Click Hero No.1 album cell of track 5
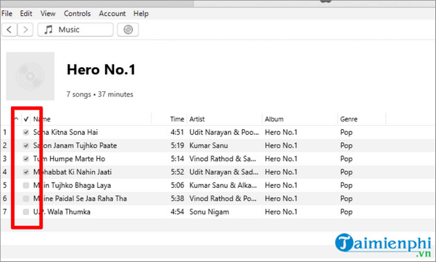Screen dimensions: 436x262 click(281, 185)
